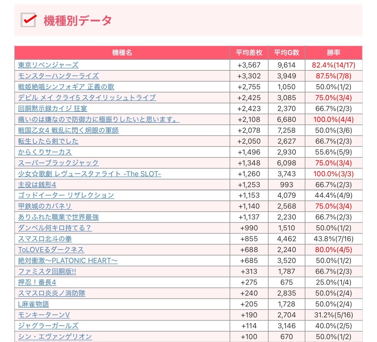Open the ゴッドイーター リザレクション link

(x=66, y=195)
